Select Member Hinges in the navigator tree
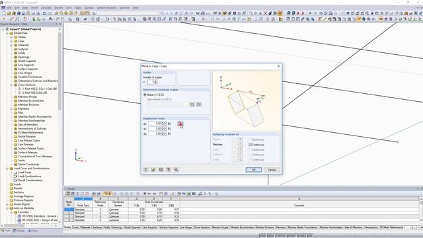Viewport: 423px width, 238px height. point(28,97)
